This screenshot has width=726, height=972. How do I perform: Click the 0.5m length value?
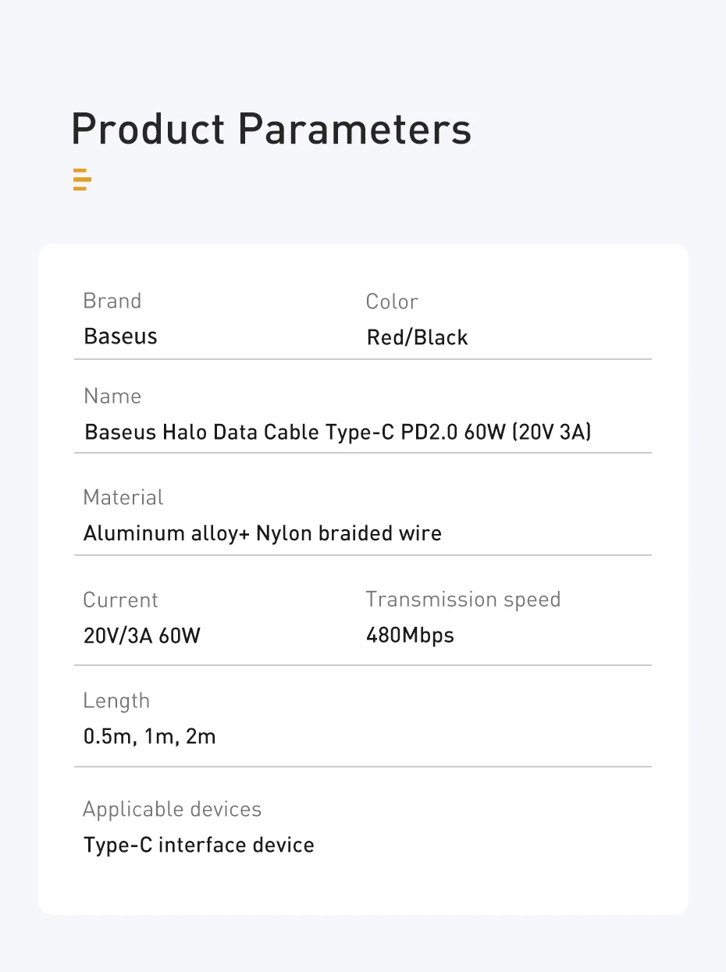pyautogui.click(x=109, y=736)
